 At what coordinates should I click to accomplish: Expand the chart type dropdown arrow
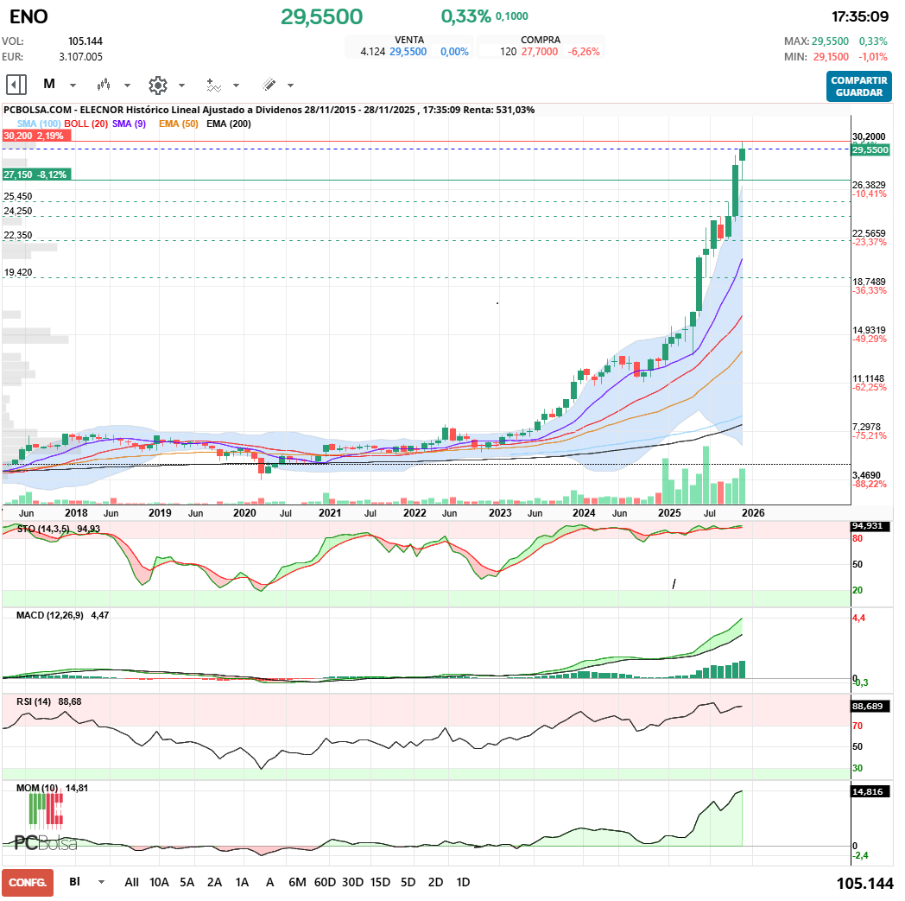[x=127, y=86]
